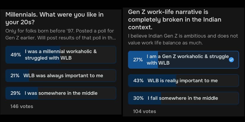This screenshot has height=122, width=245.
Task: Vote "I was somewhere in the middle"
Action: (x=61, y=93)
